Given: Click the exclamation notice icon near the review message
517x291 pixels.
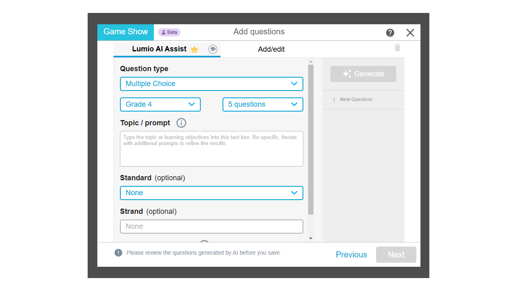Looking at the screenshot, I should tap(118, 252).
